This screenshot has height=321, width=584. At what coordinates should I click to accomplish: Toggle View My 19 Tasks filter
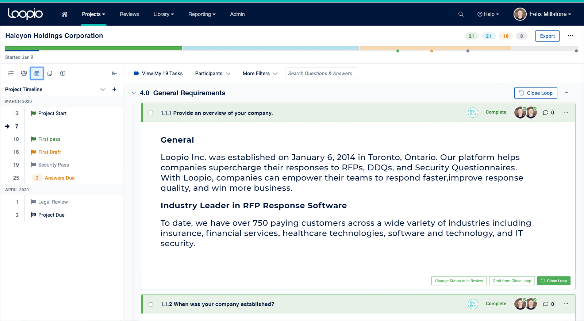(158, 73)
